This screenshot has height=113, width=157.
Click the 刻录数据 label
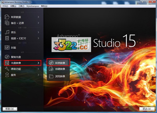point(16,17)
